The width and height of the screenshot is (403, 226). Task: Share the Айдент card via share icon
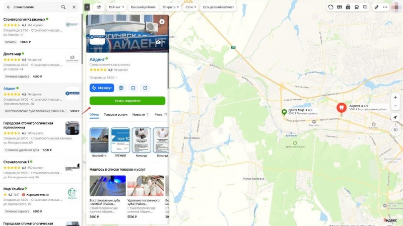pyautogui.click(x=145, y=88)
